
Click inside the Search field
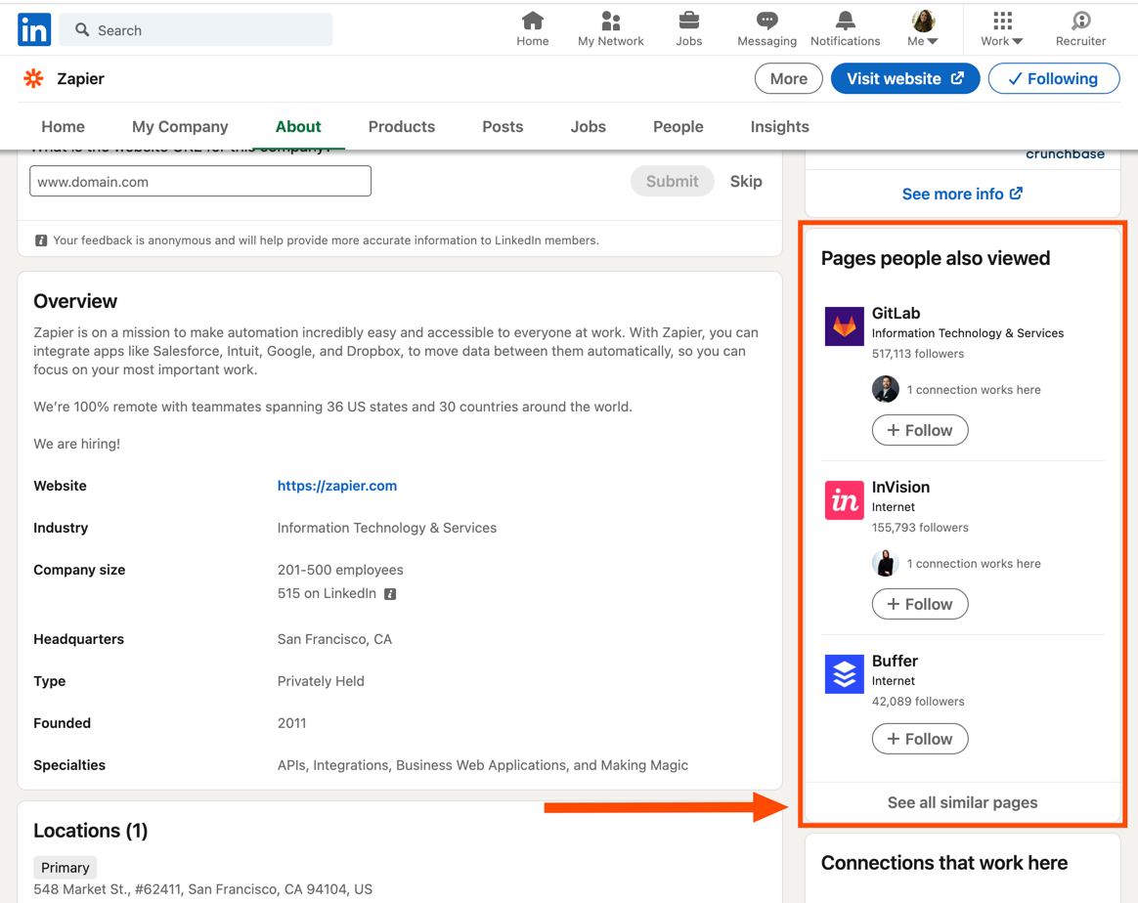(196, 29)
